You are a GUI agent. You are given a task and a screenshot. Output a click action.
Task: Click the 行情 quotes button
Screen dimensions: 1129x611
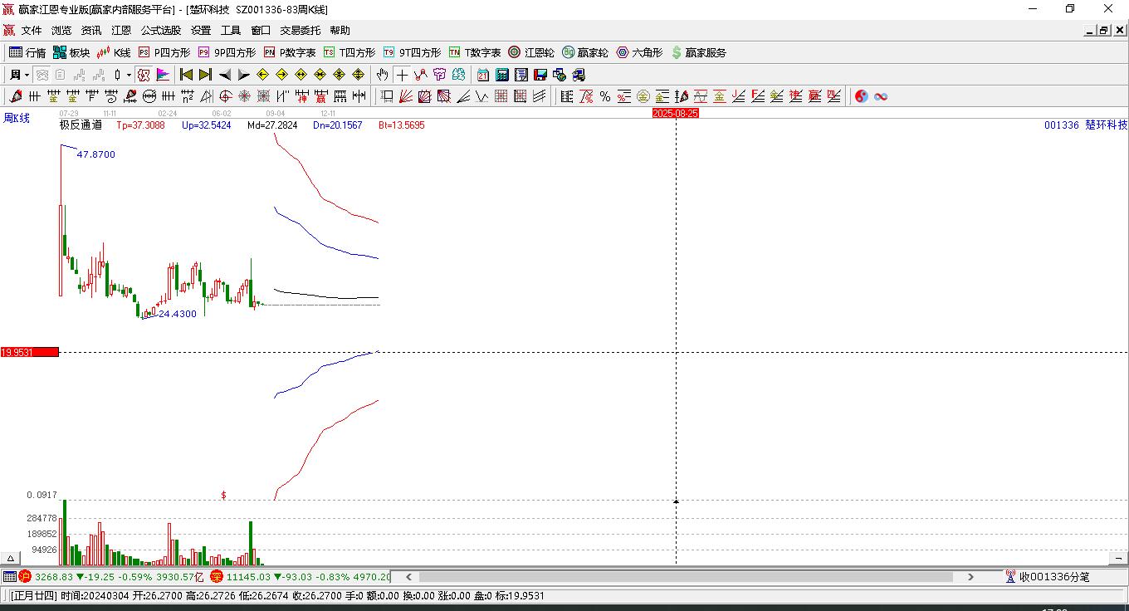click(27, 52)
